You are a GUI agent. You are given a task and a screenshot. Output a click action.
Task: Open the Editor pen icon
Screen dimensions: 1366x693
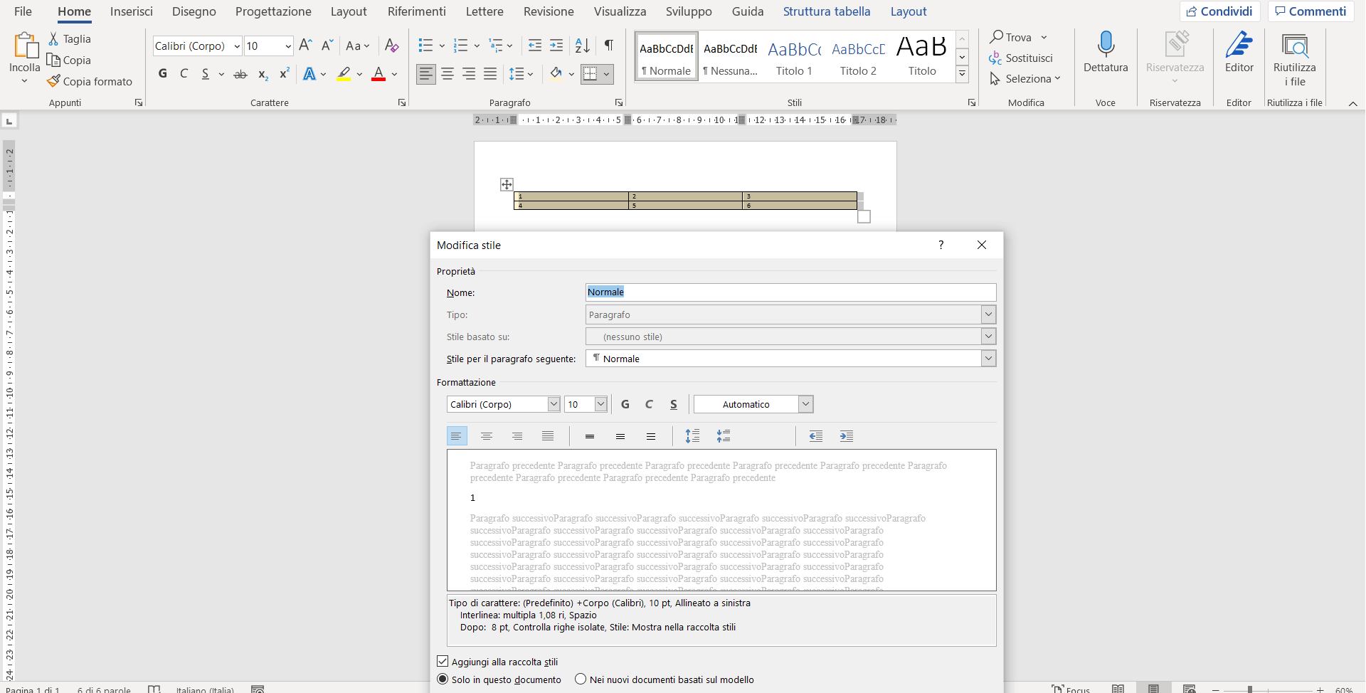1239,44
